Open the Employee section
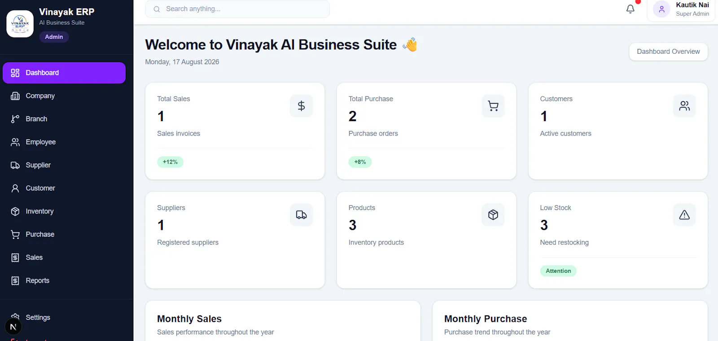 64,142
